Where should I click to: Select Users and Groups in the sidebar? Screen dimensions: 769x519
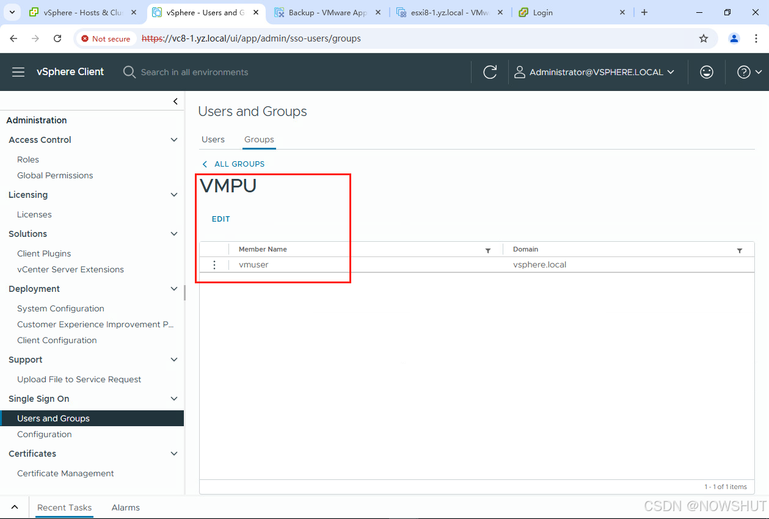click(92, 418)
